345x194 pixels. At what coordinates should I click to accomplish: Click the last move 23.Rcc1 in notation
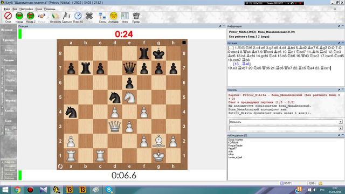click(x=322, y=68)
